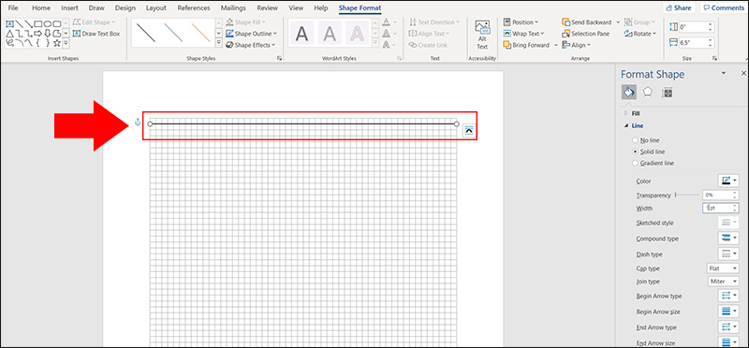The height and width of the screenshot is (348, 749).
Task: Click the Layout Options icon beside line
Action: click(x=469, y=130)
